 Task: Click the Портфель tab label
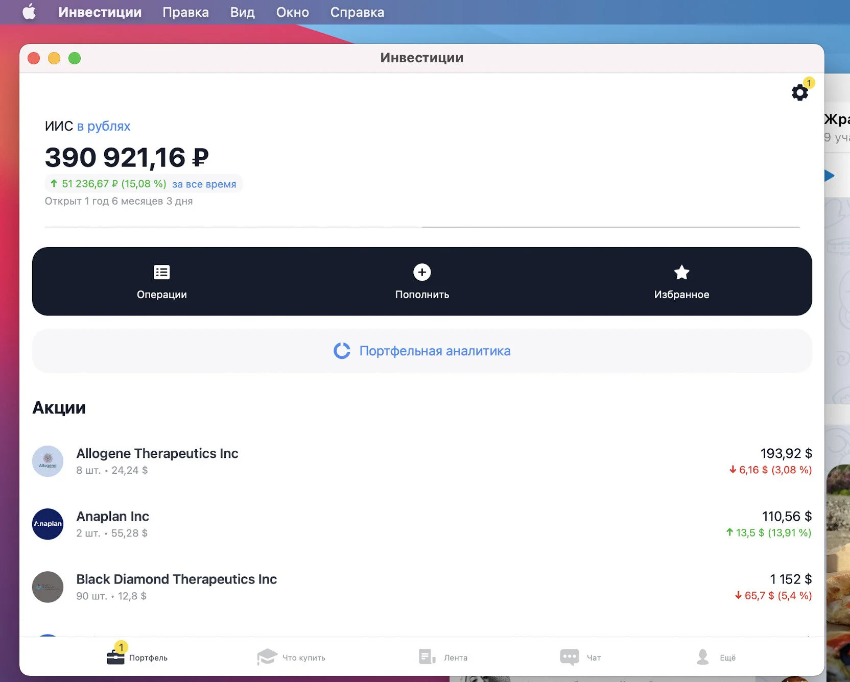148,657
